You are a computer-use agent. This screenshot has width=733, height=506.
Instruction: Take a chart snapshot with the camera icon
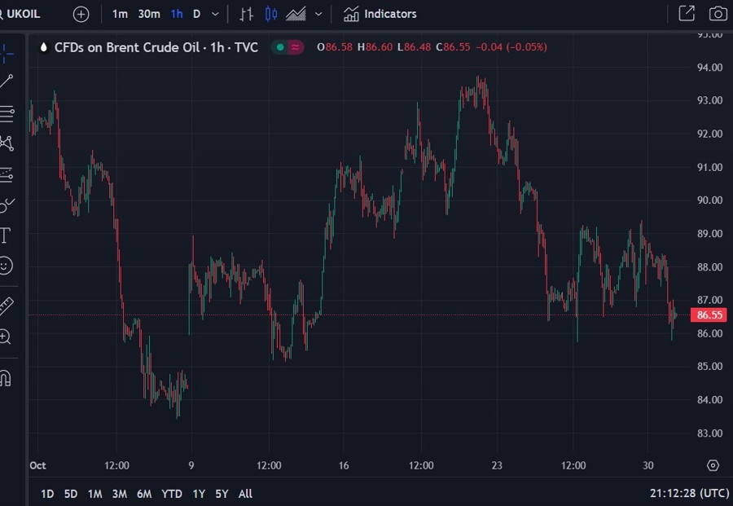pos(718,13)
